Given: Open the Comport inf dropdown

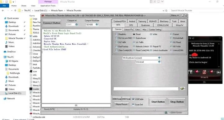Looking at the screenshot, I should tap(77, 24).
